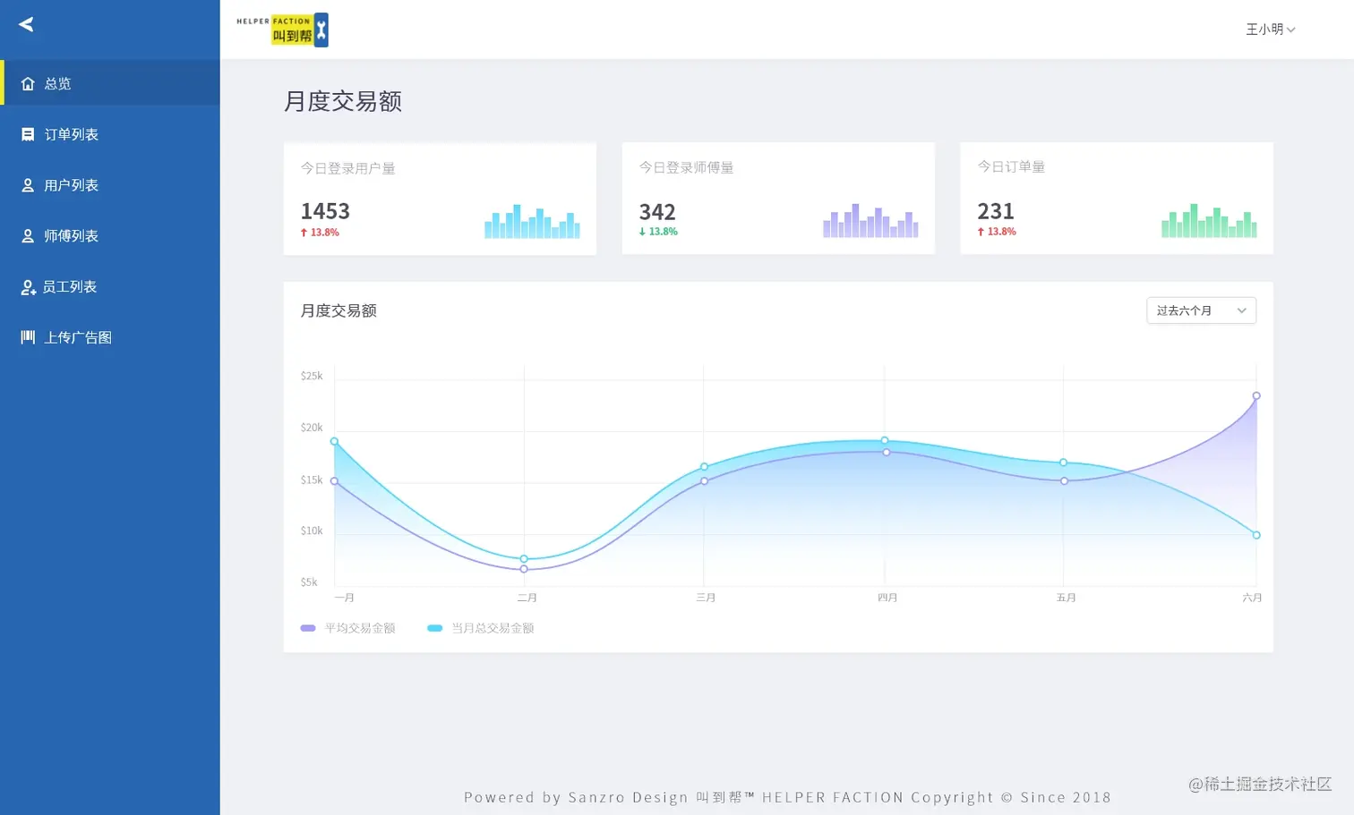Click the 上传广告图 upload icon
The image size is (1354, 815).
[27, 337]
